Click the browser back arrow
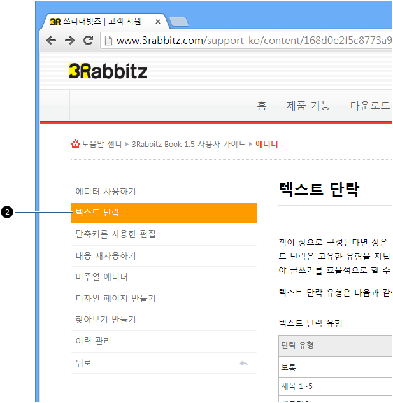The width and height of the screenshot is (393, 403). pos(51,40)
